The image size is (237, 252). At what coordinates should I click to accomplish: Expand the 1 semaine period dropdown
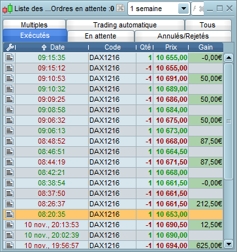point(183,8)
